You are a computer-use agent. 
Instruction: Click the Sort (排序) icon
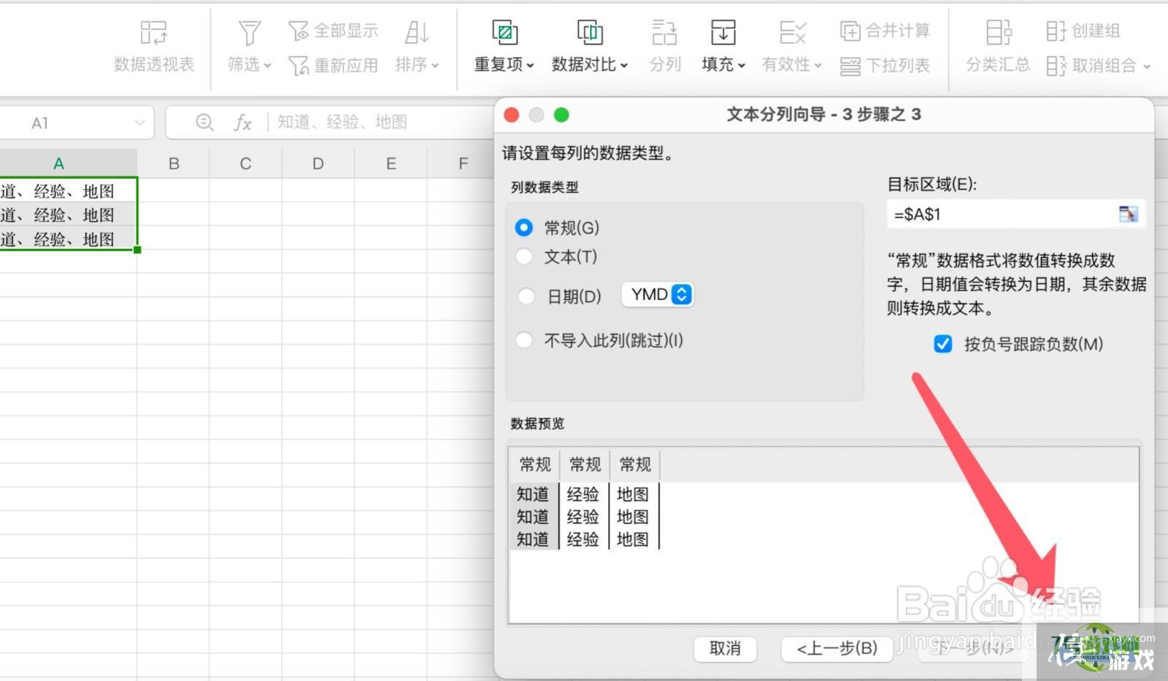(x=417, y=33)
